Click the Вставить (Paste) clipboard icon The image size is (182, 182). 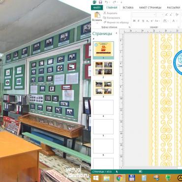click(97, 15)
